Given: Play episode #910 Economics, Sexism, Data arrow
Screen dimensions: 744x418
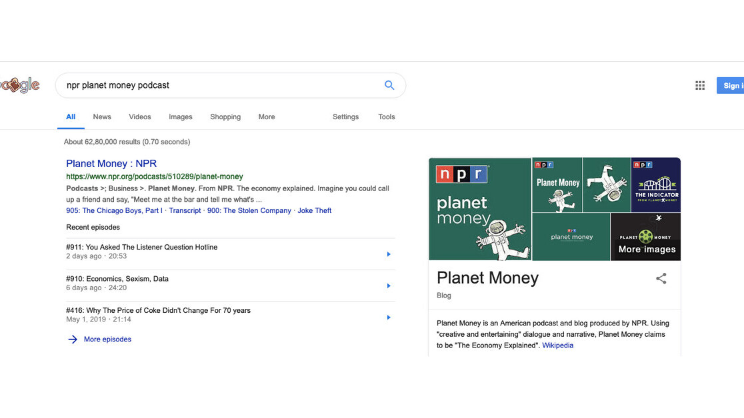Looking at the screenshot, I should [x=389, y=286].
